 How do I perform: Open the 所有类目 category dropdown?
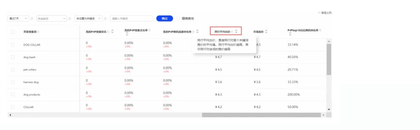point(51,18)
